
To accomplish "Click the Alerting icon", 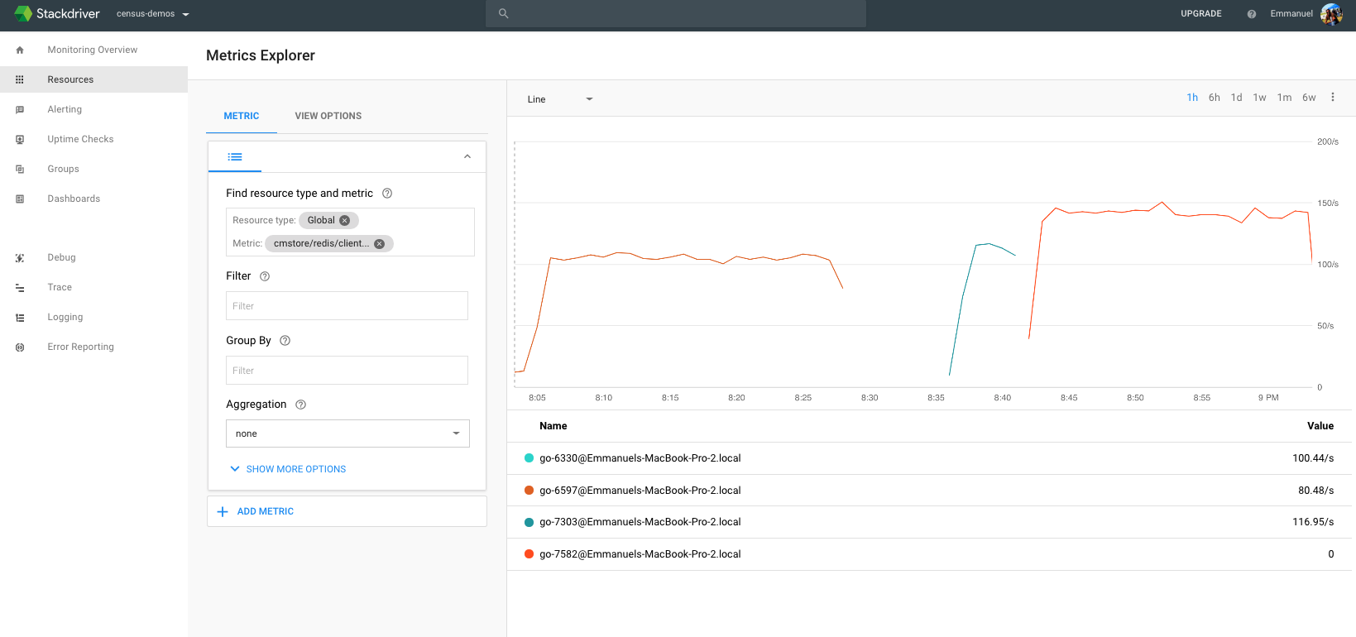I will [20, 109].
